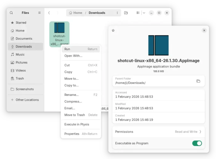The width and height of the screenshot is (216, 159).
Task: Close the Properties dialog
Action: click(204, 31)
